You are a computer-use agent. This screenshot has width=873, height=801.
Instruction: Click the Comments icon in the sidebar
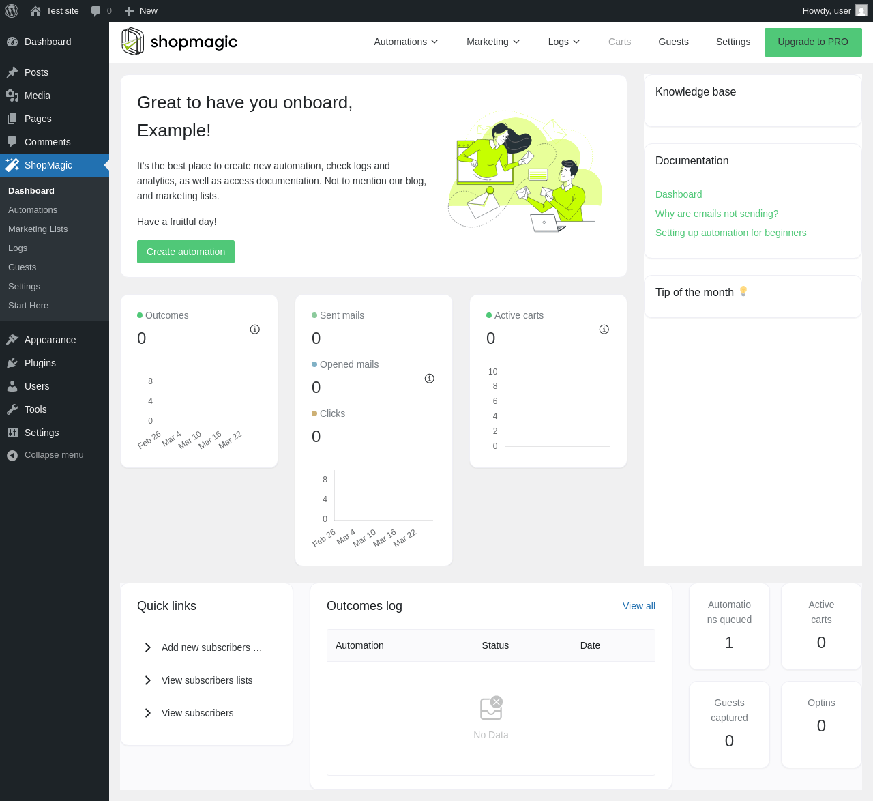[x=12, y=142]
